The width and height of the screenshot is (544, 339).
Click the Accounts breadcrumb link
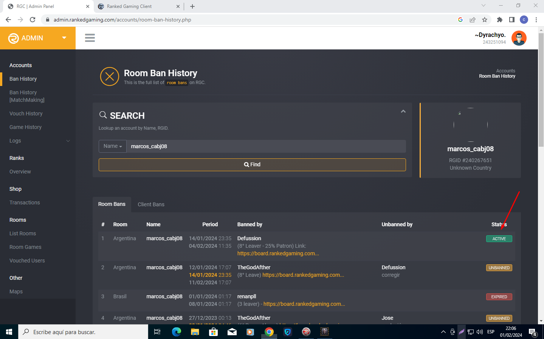(505, 71)
